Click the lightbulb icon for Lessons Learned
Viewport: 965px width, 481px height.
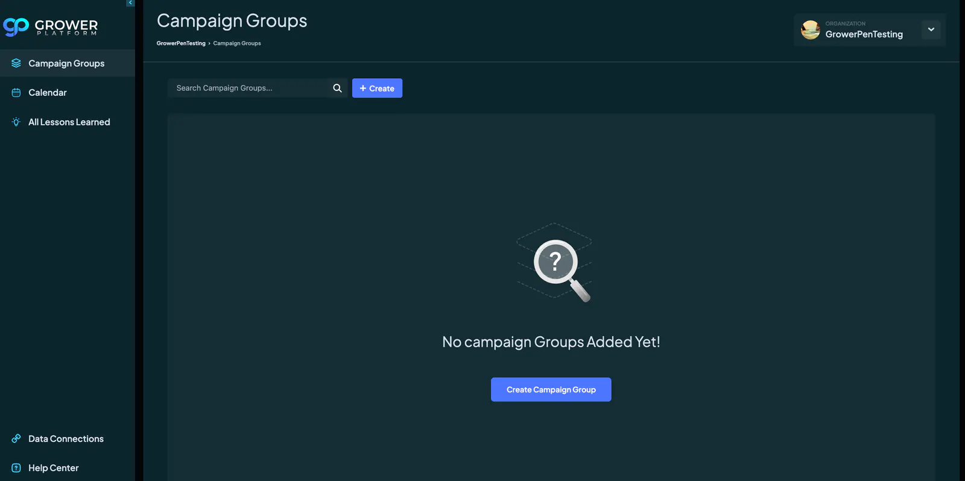tap(16, 122)
